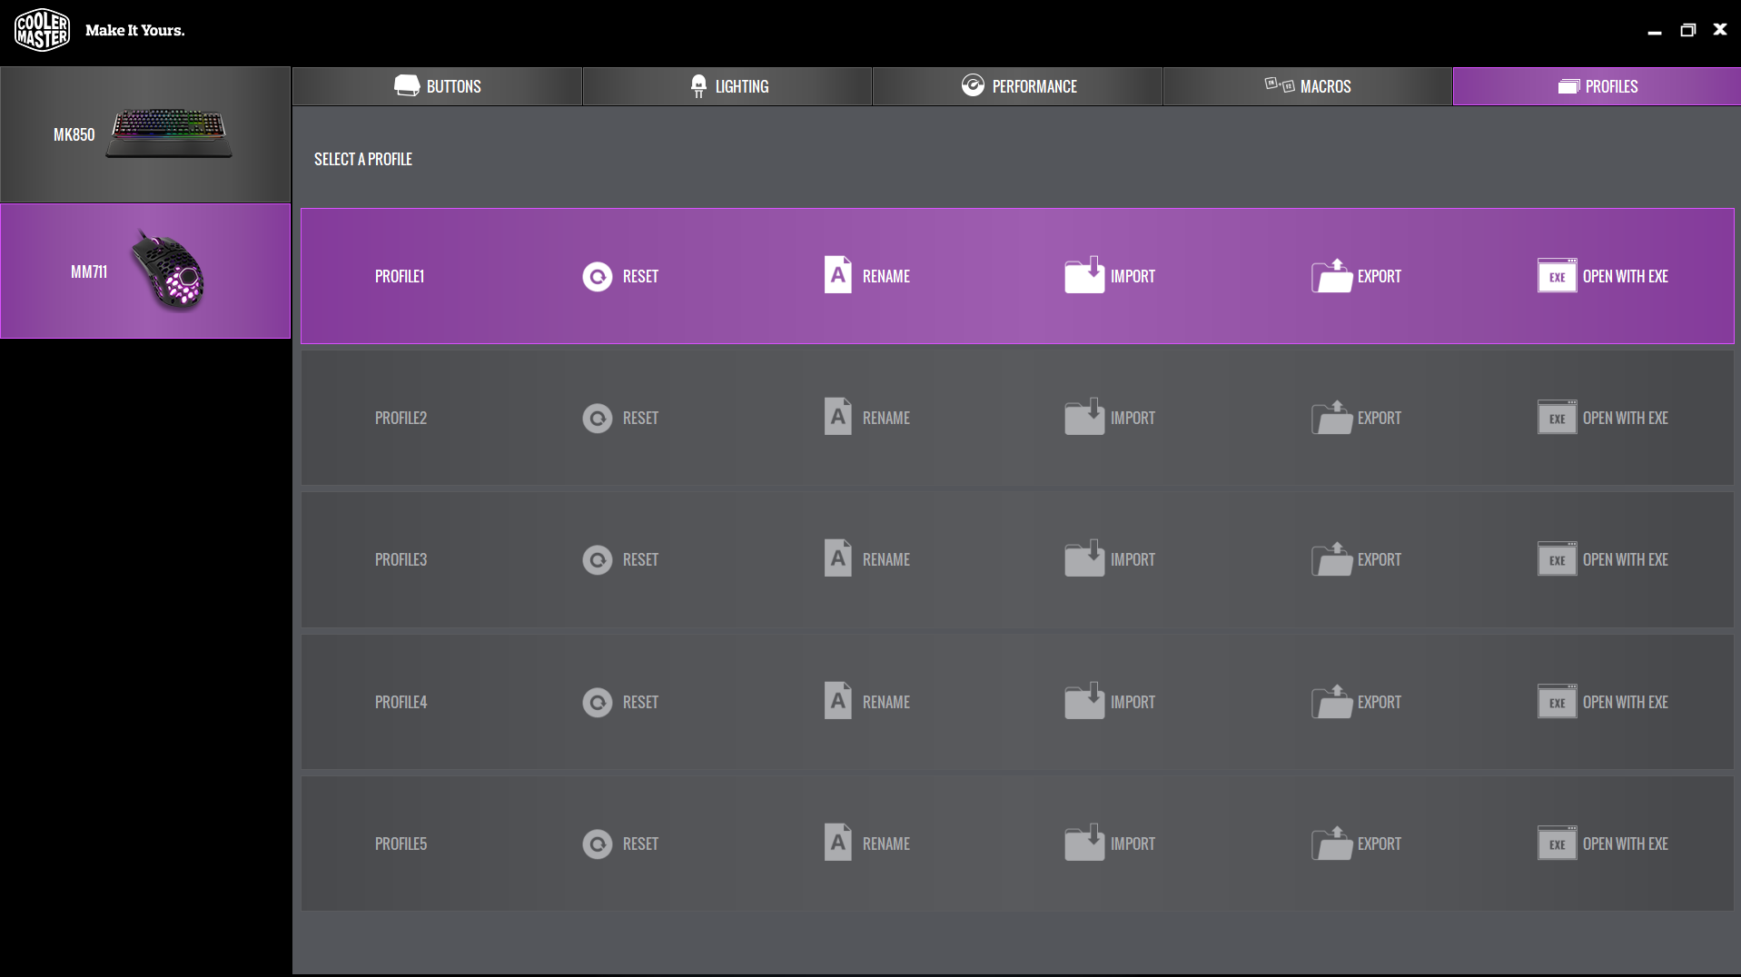Click Open With EXE text for Profile1

pyautogui.click(x=1625, y=276)
